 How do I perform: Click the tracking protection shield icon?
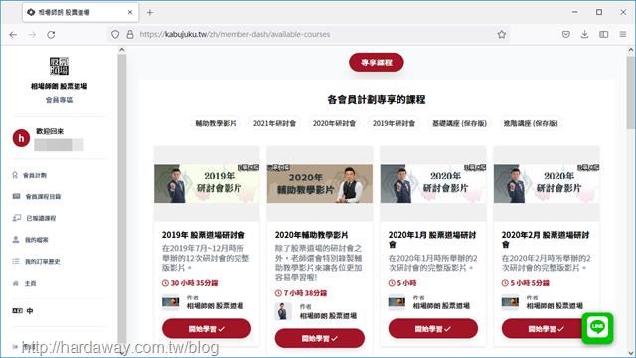[115, 35]
